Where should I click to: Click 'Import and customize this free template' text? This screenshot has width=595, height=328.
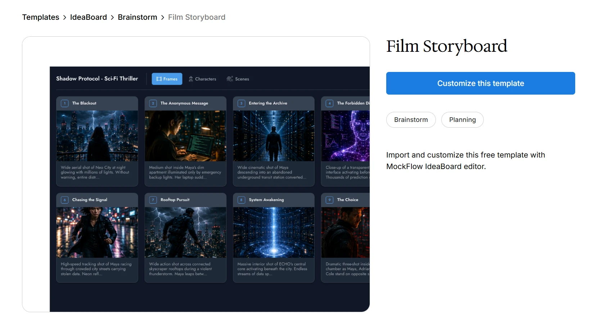point(465,161)
